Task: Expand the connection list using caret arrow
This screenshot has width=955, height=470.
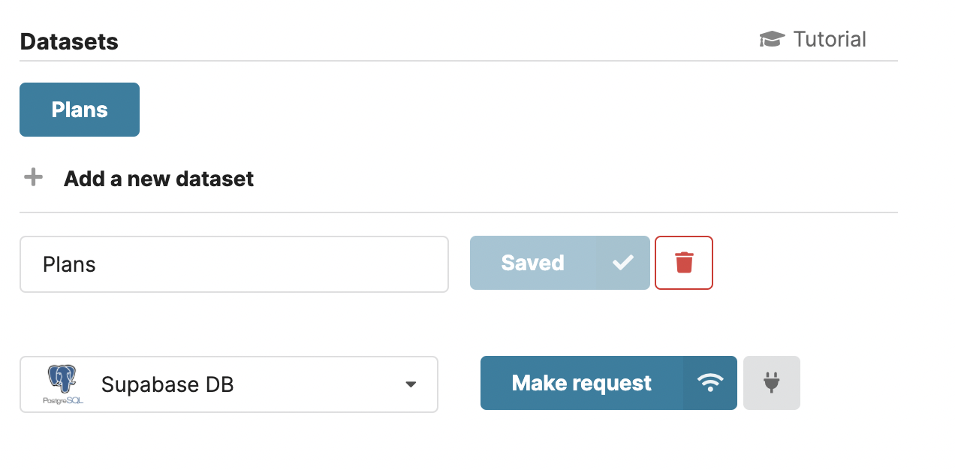Action: [x=411, y=384]
